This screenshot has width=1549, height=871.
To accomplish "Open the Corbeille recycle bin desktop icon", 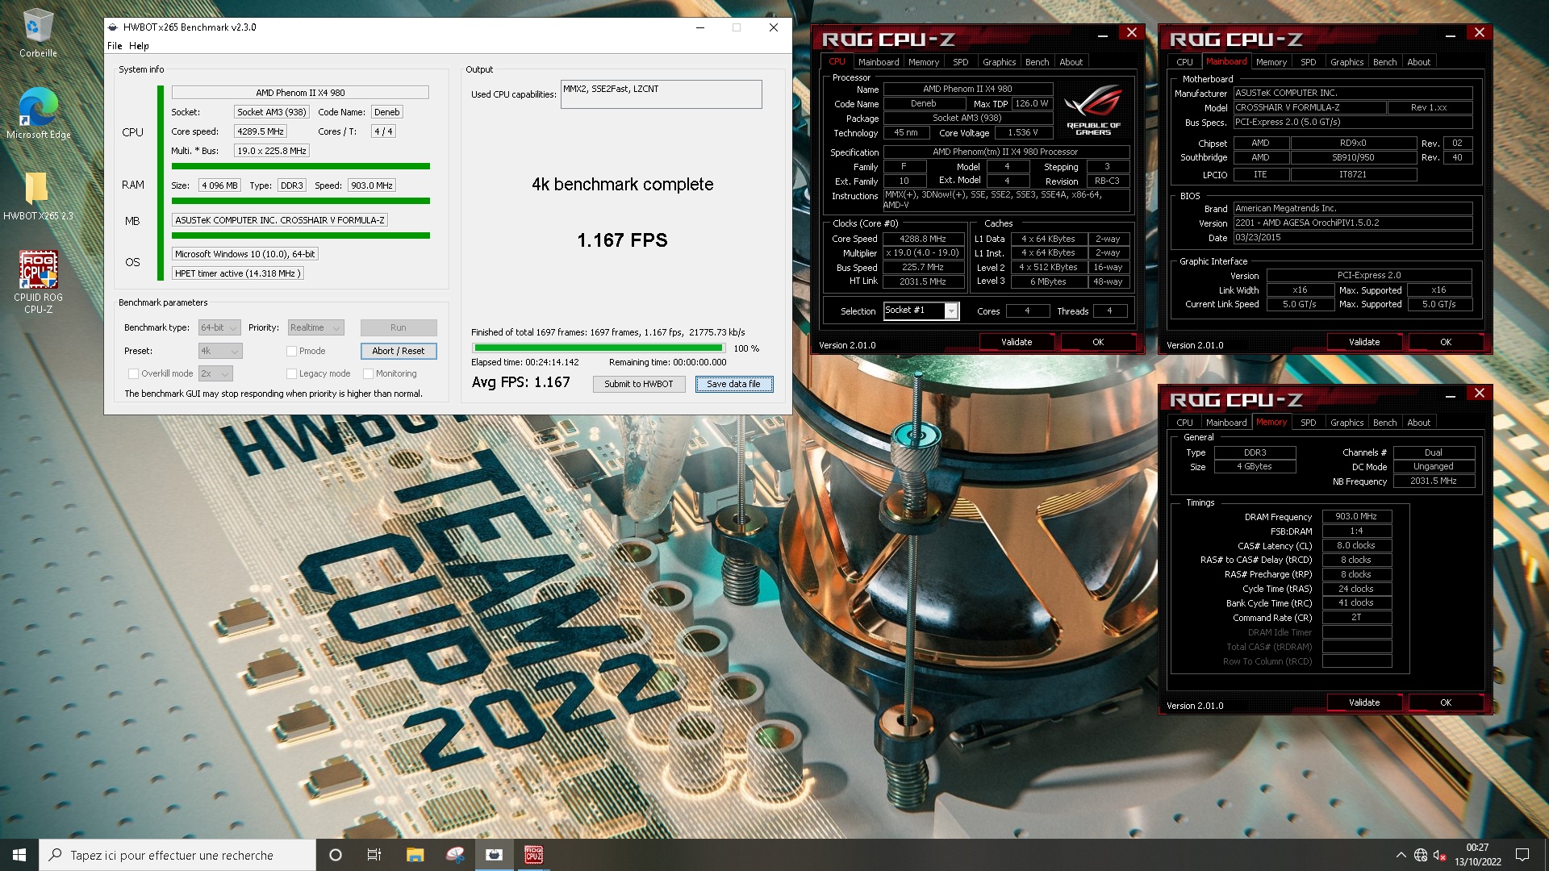I will pos(38,34).
